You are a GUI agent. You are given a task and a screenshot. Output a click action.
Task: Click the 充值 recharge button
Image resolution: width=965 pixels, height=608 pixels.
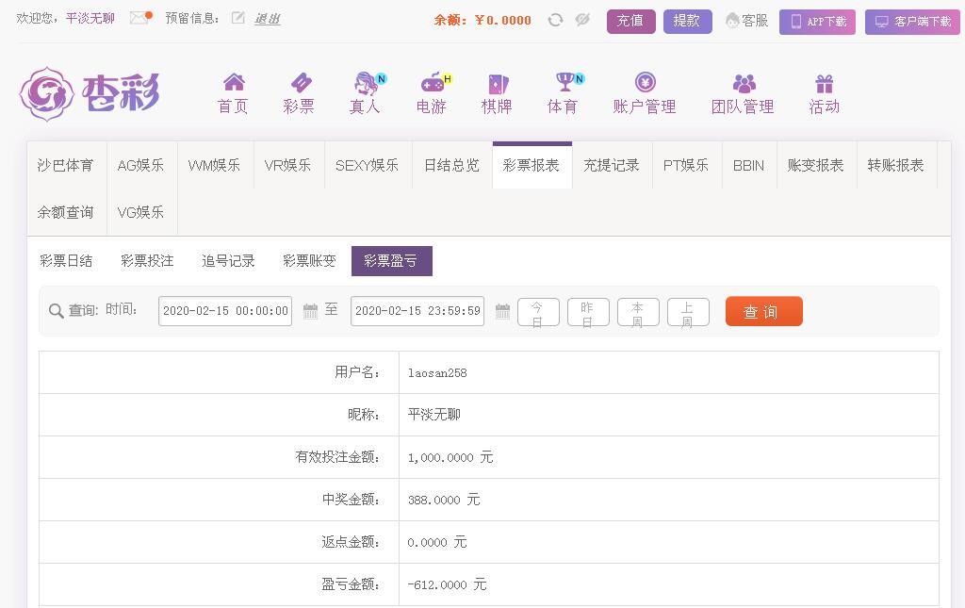pos(630,21)
